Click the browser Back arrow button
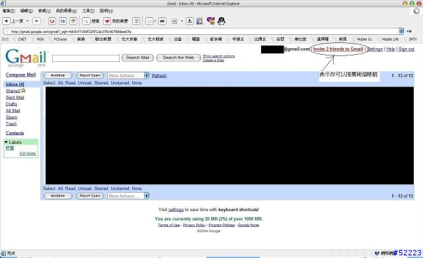This screenshot has width=423, height=258. coord(6,20)
